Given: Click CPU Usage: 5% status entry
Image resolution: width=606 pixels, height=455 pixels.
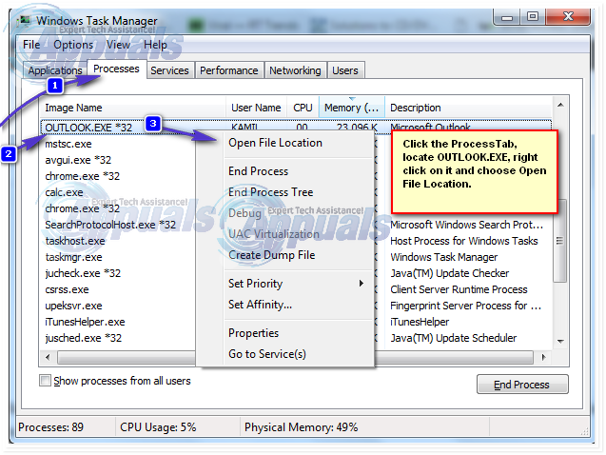Looking at the screenshot, I should pos(158,427).
